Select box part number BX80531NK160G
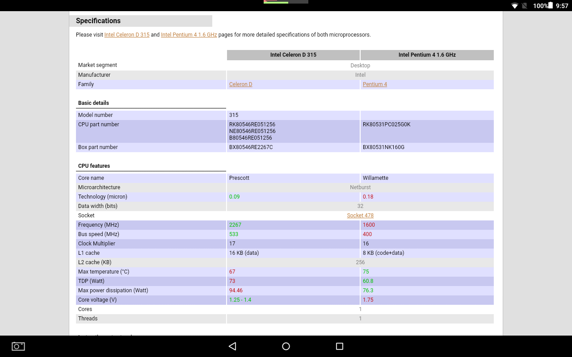 point(383,147)
